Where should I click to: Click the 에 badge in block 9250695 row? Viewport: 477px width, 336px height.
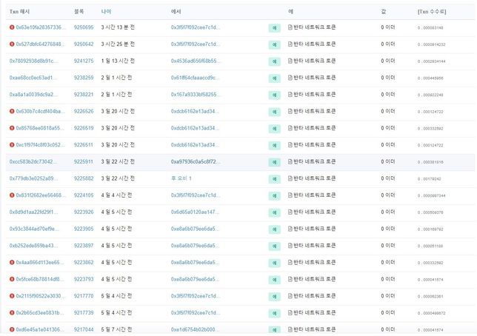click(274, 27)
